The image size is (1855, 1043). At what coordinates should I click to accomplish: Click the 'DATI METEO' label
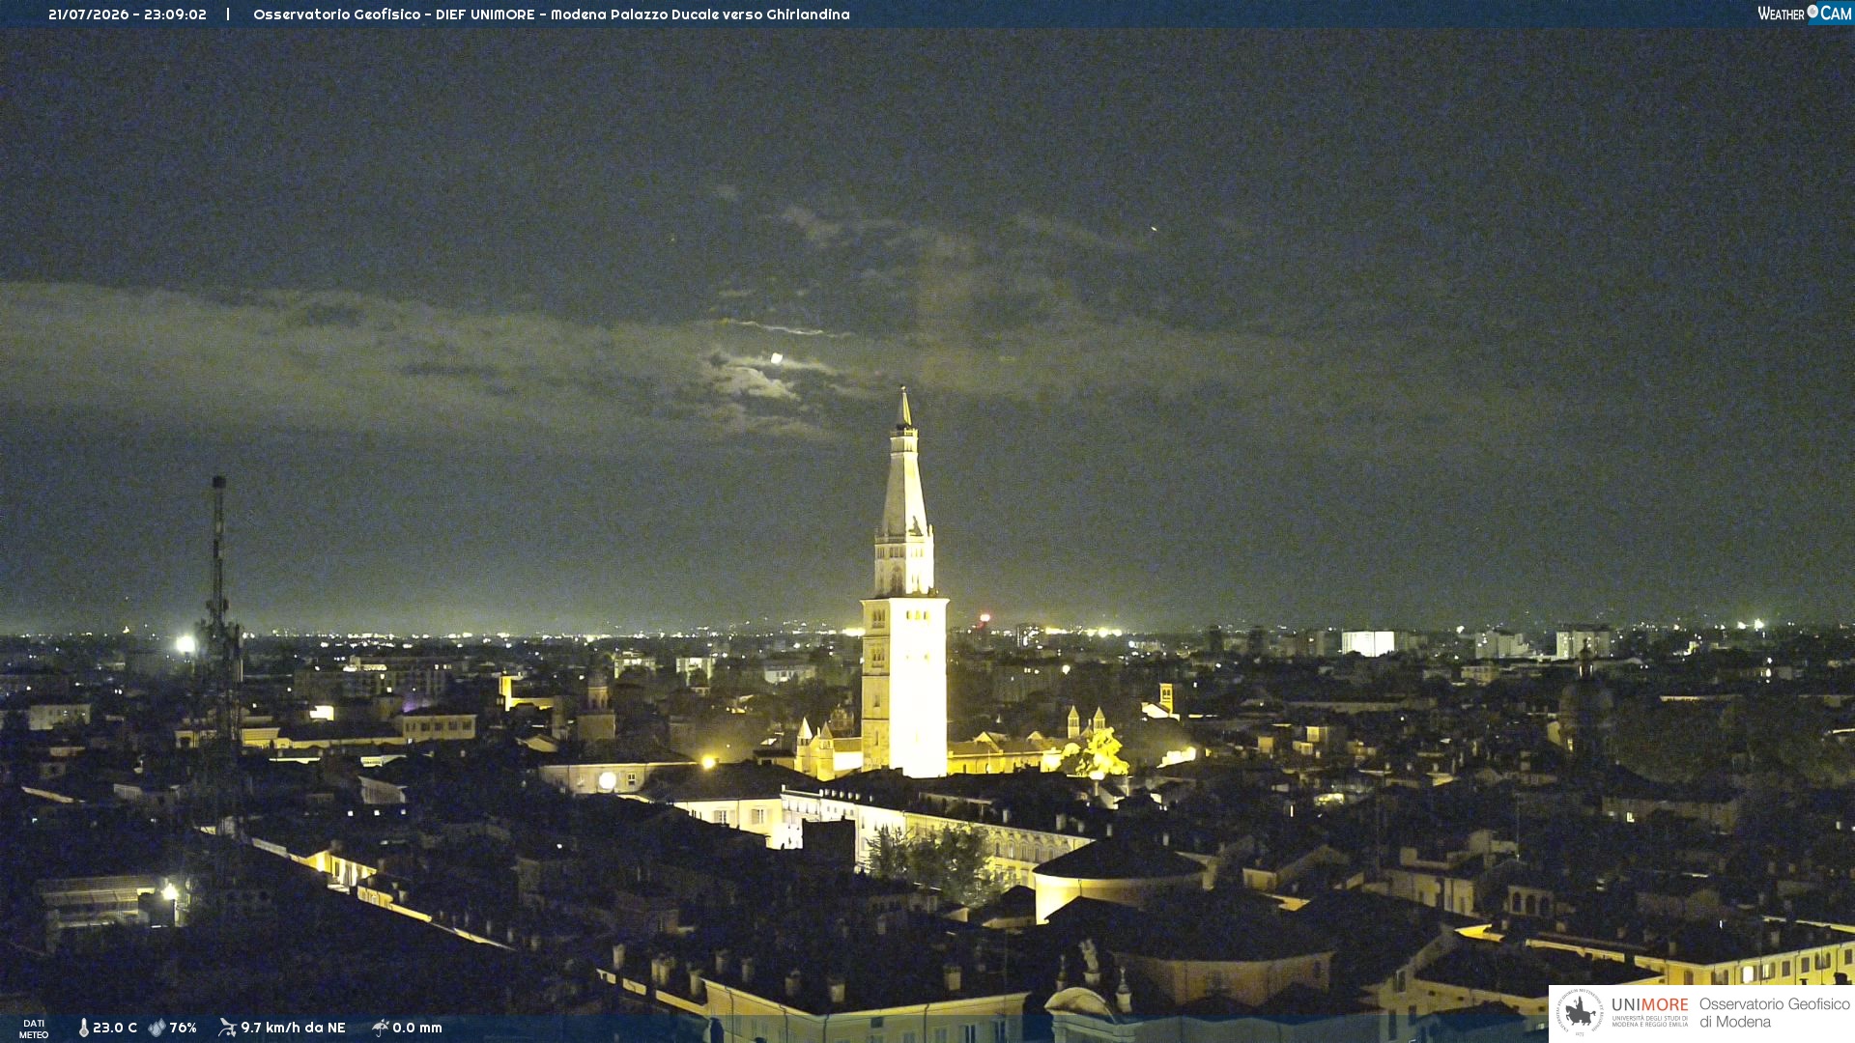(34, 1029)
